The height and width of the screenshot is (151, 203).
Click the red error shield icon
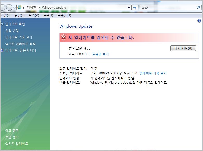(x=64, y=37)
